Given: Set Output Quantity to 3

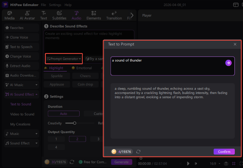Looking at the screenshot, I should point(97,139).
